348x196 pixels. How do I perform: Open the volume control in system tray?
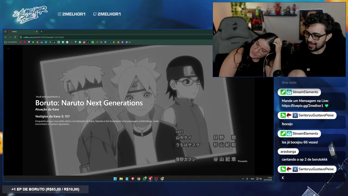[260, 179]
